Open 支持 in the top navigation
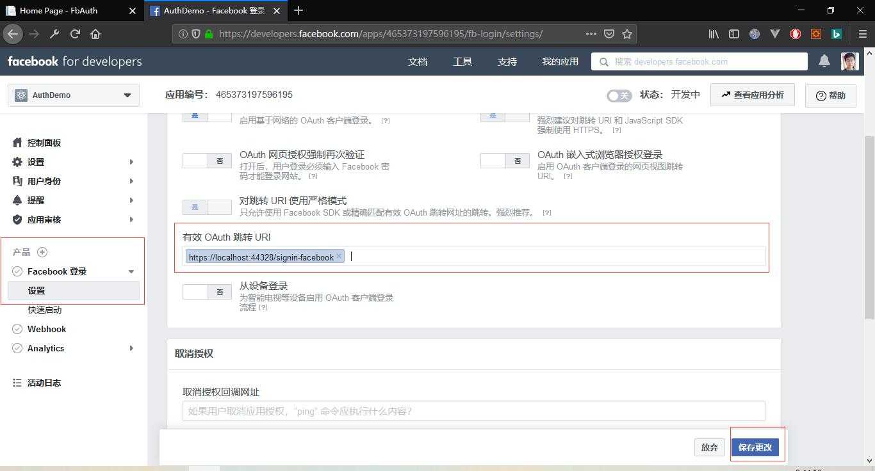Viewport: 875px width, 471px height. (x=507, y=61)
